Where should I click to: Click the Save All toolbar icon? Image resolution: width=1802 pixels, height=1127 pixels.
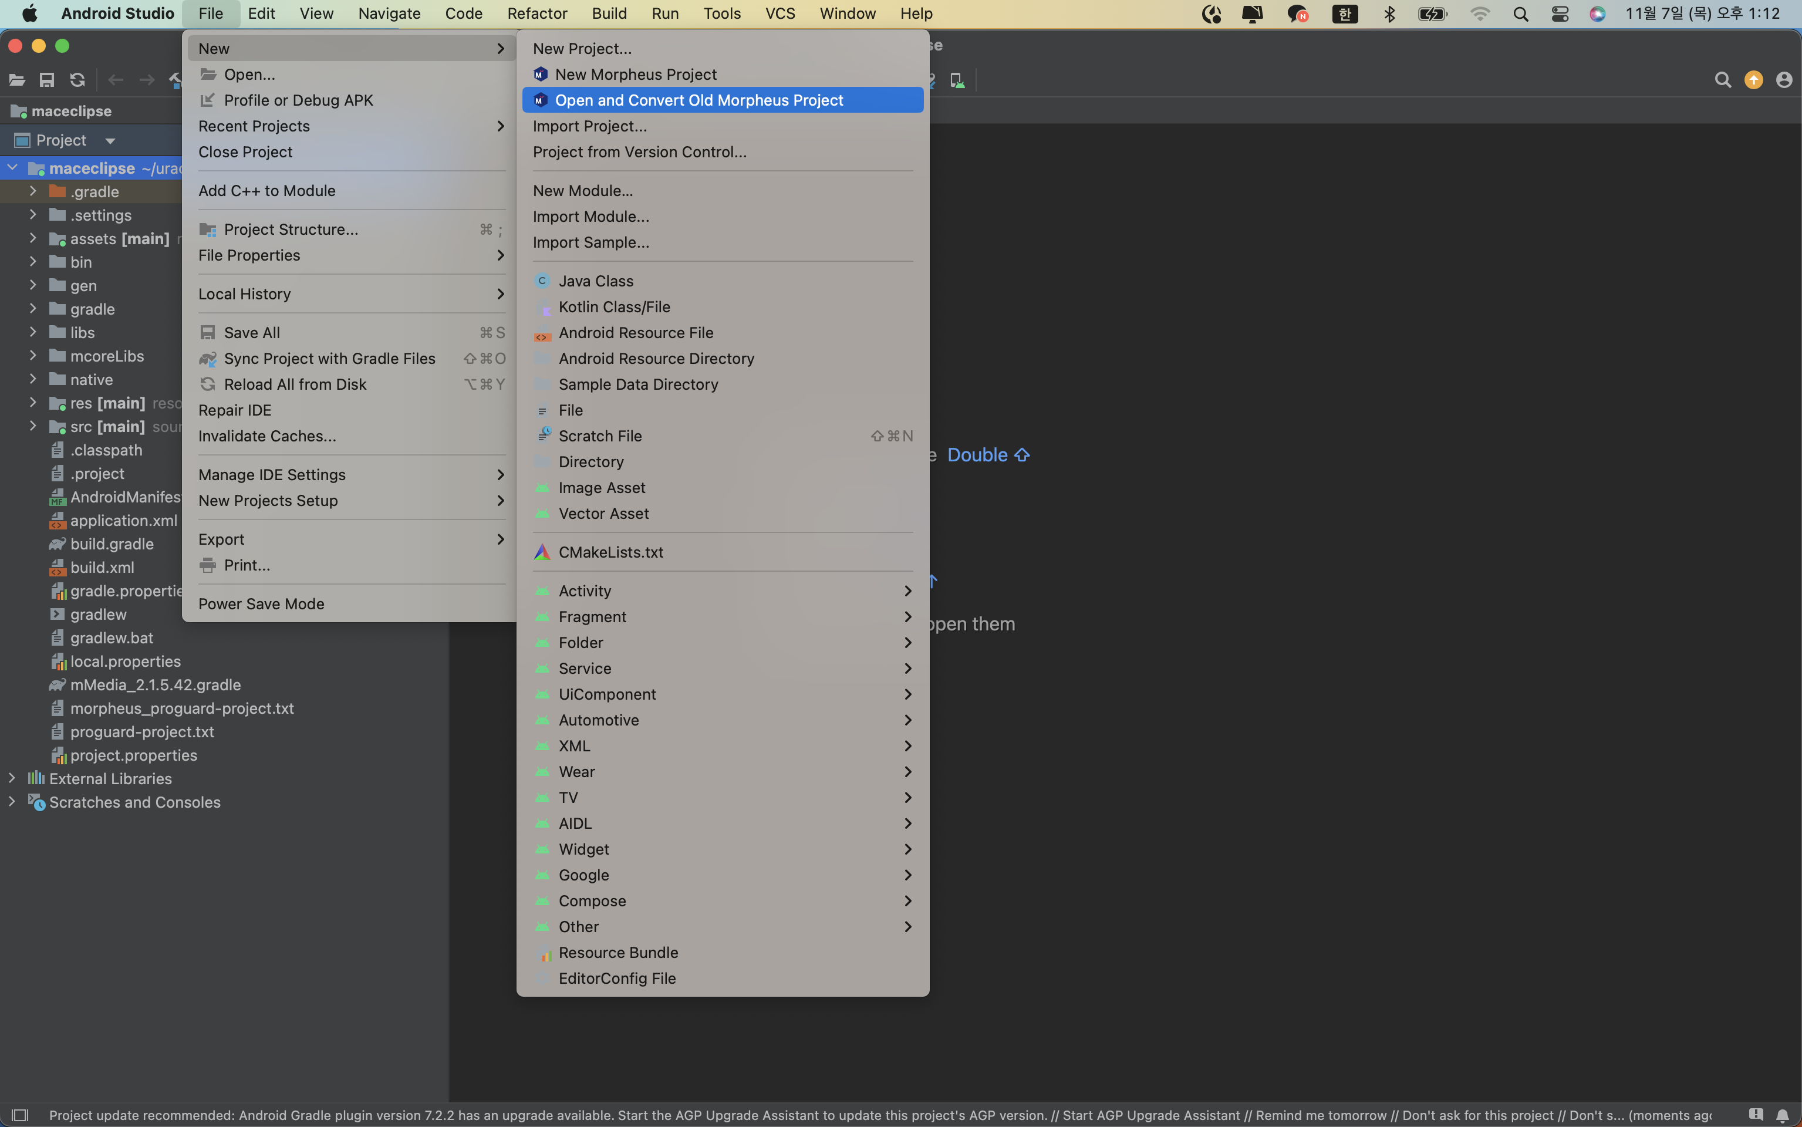click(x=47, y=80)
